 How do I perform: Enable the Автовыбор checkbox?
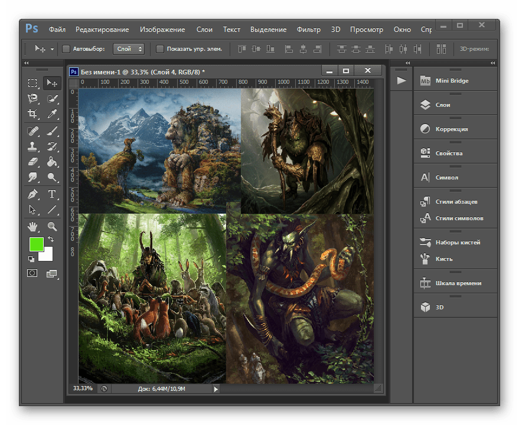point(66,49)
